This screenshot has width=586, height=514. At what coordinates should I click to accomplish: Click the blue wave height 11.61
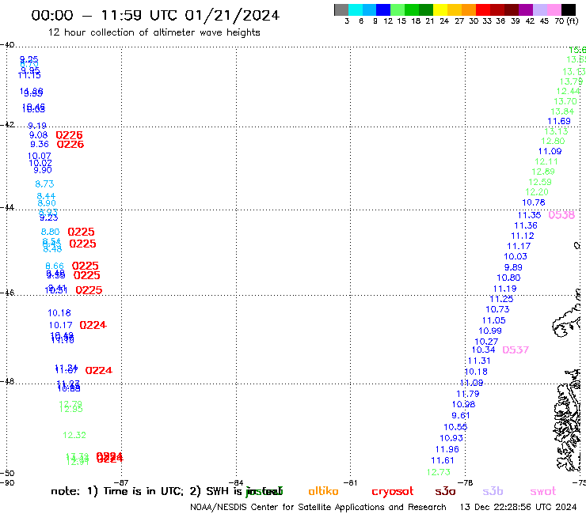(x=443, y=460)
